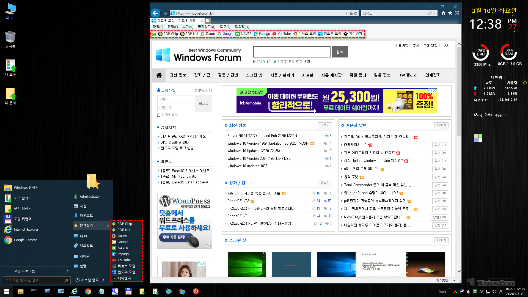Open the 보기(V) menu
The width and height of the screenshot is (528, 297).
tap(188, 27)
